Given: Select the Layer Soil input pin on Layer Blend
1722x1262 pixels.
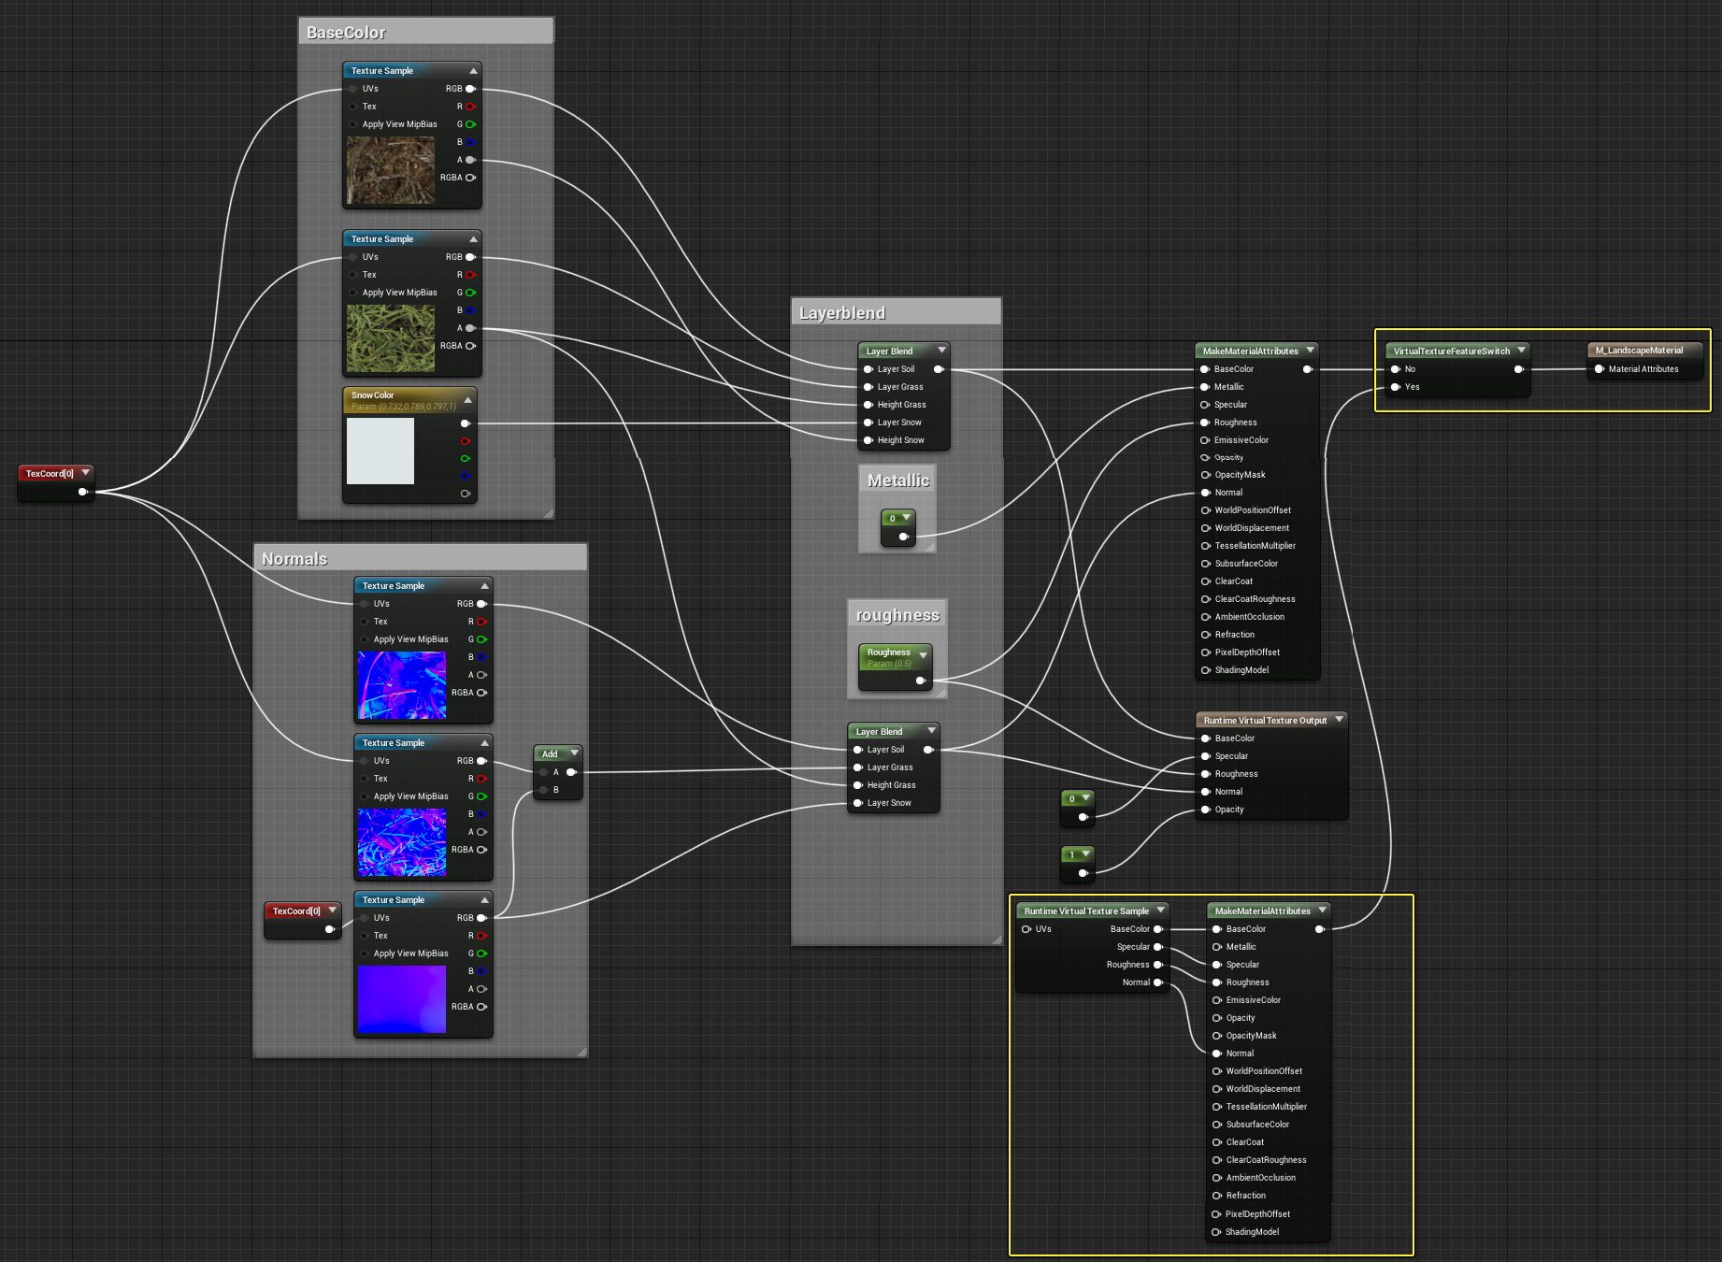Looking at the screenshot, I should tap(869, 369).
